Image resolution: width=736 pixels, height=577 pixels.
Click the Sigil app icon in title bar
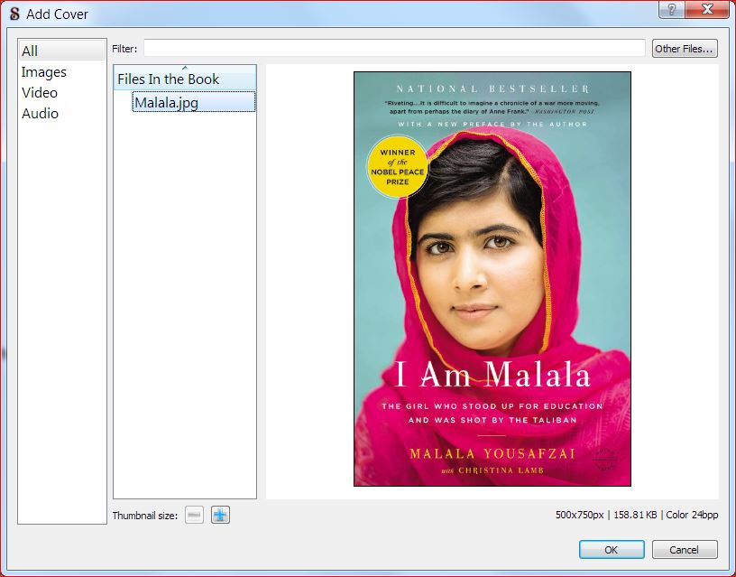pos(14,14)
